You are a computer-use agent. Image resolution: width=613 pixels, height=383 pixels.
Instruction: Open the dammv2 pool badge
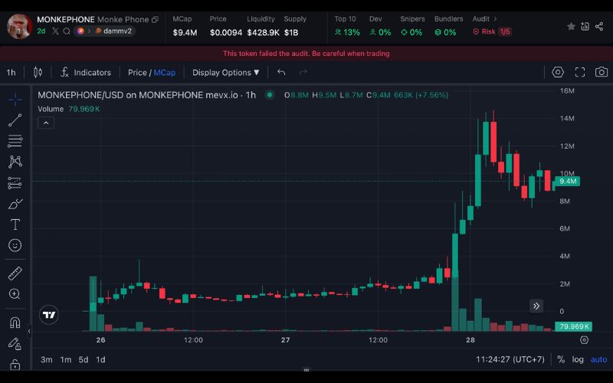click(113, 31)
